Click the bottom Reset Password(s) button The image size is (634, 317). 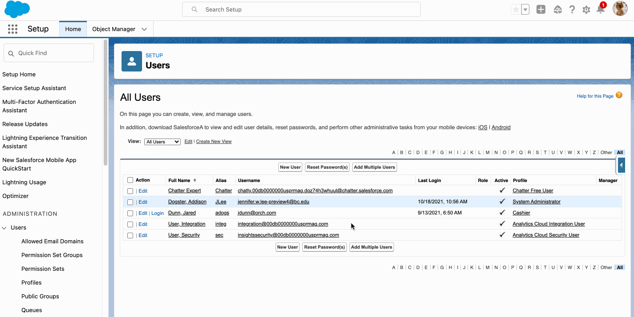point(325,247)
